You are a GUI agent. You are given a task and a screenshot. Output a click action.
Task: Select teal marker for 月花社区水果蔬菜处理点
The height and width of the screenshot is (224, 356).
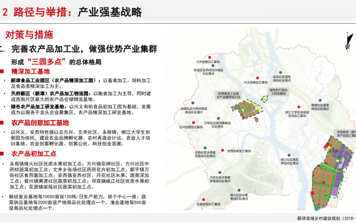220,172
